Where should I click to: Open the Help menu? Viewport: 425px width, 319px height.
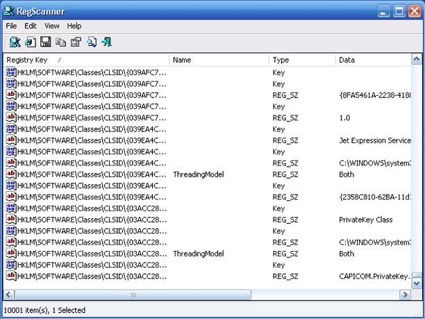point(74,26)
